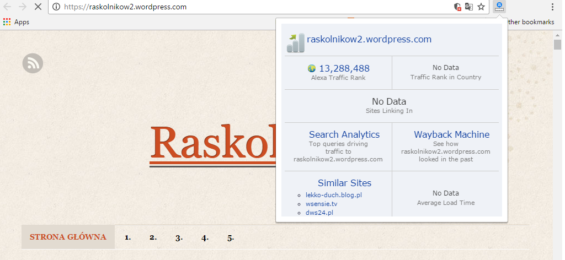Open blog menu page 2.

[x=153, y=237]
